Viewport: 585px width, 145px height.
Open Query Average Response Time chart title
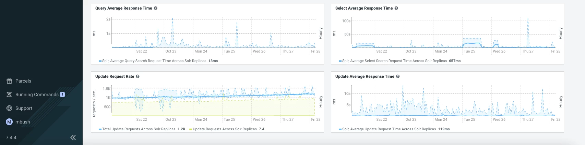pos(123,8)
